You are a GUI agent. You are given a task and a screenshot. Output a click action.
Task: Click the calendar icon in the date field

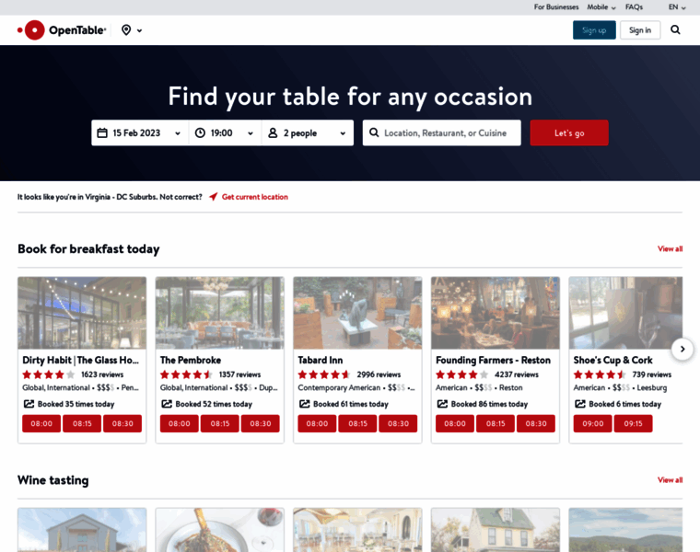click(x=102, y=132)
